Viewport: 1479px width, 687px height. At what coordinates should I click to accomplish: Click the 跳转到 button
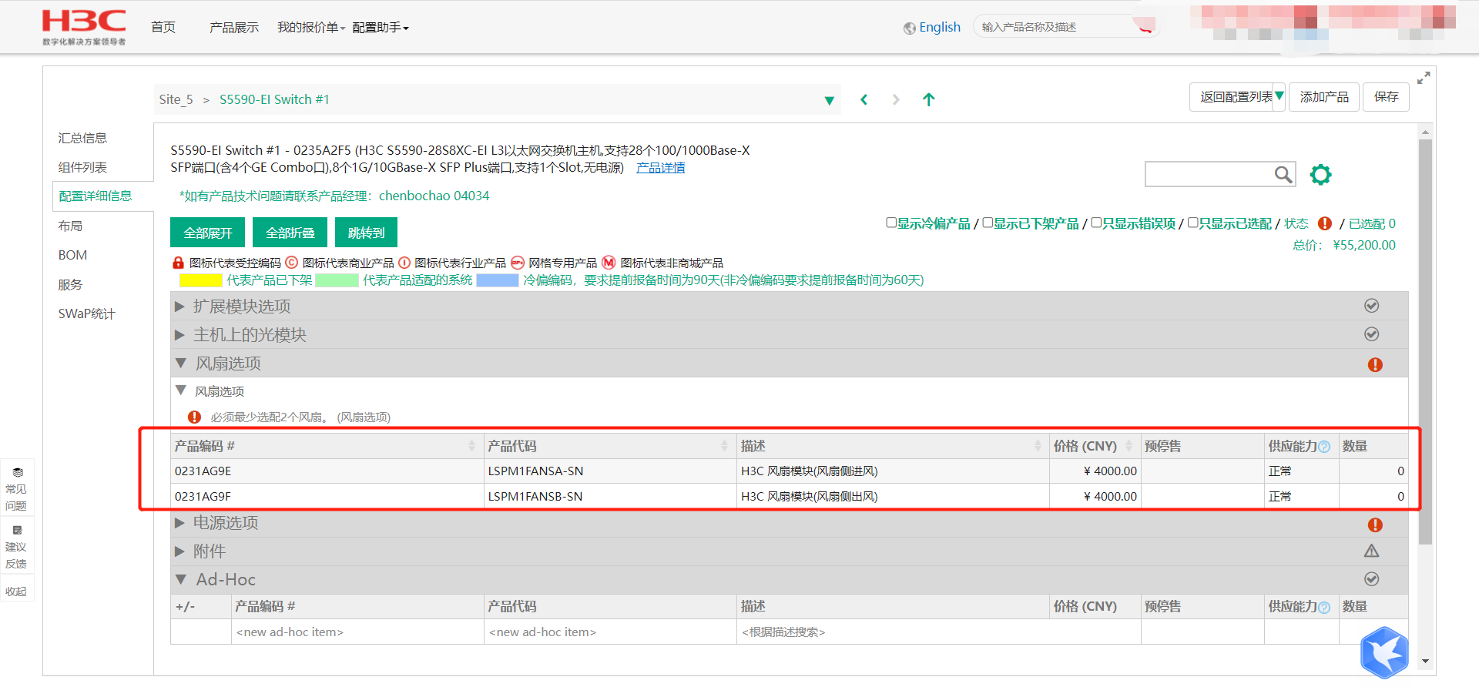pos(366,233)
